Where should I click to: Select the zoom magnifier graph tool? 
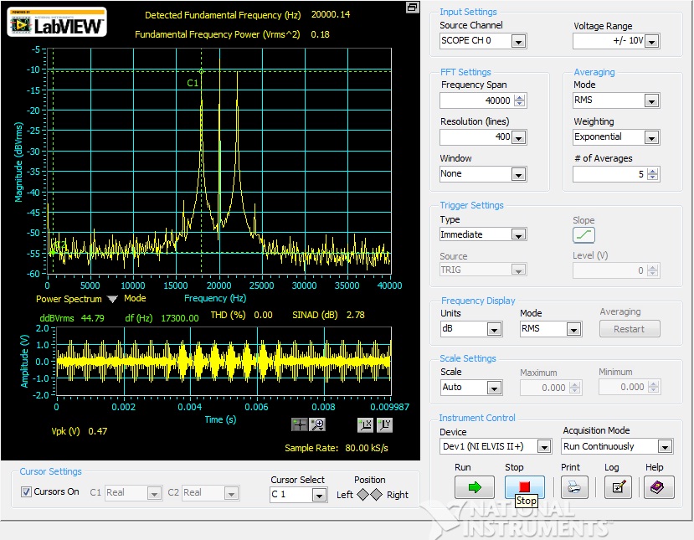pyautogui.click(x=317, y=424)
